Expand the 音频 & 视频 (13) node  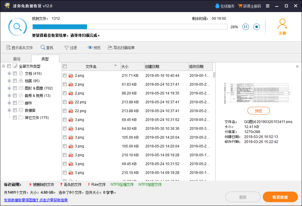[x=9, y=95]
